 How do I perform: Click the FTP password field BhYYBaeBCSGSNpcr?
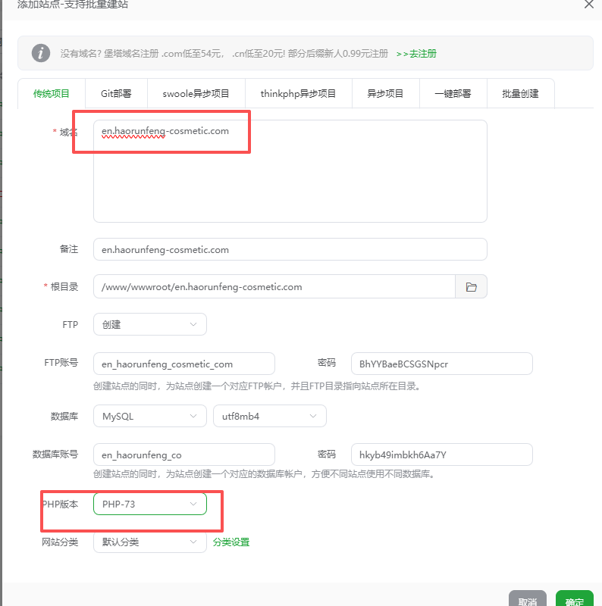[x=442, y=364]
